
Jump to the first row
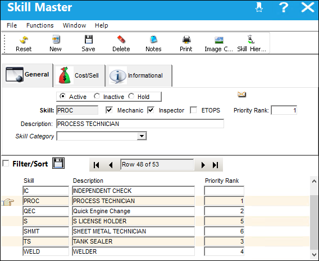coord(96,165)
